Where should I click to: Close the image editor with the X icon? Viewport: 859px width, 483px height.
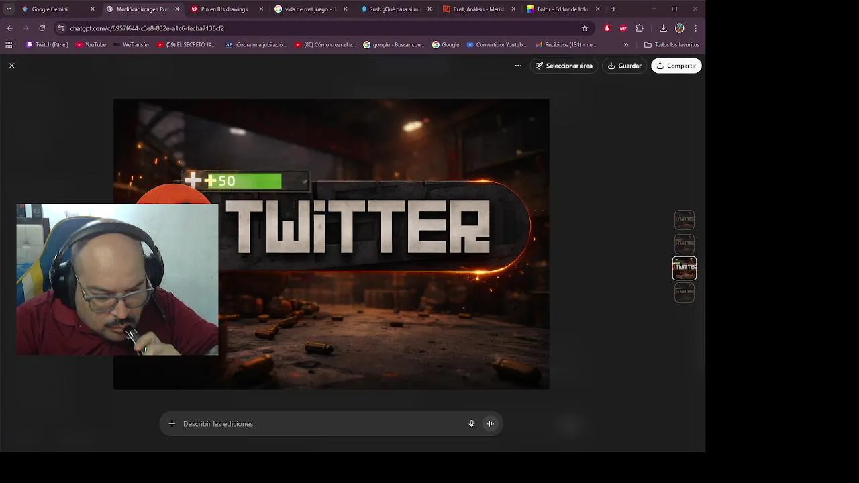click(x=11, y=66)
